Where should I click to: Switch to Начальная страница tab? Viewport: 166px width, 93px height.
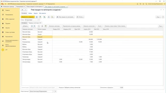pos(8,6)
